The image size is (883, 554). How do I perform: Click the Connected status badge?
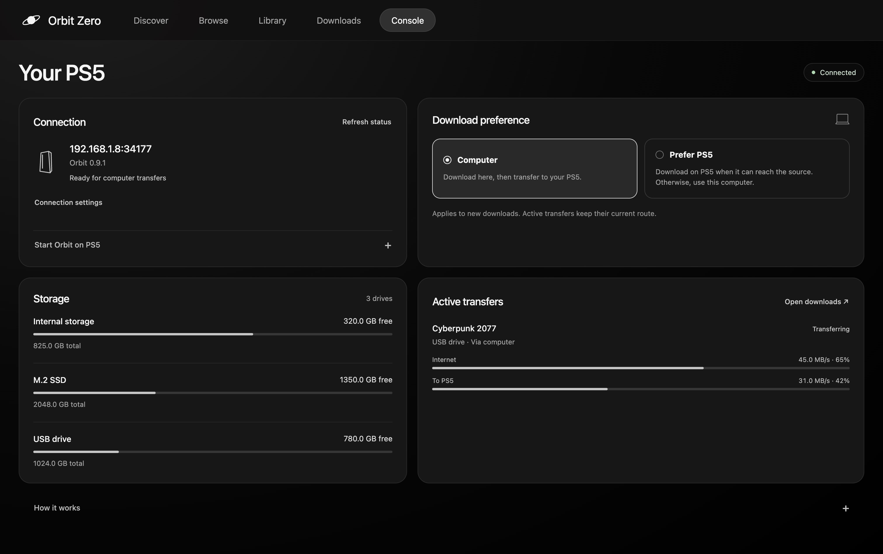point(834,73)
